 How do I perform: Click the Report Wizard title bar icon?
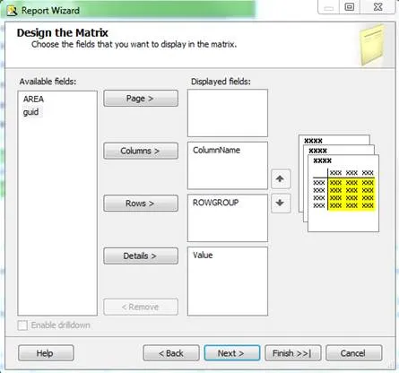pos(13,11)
